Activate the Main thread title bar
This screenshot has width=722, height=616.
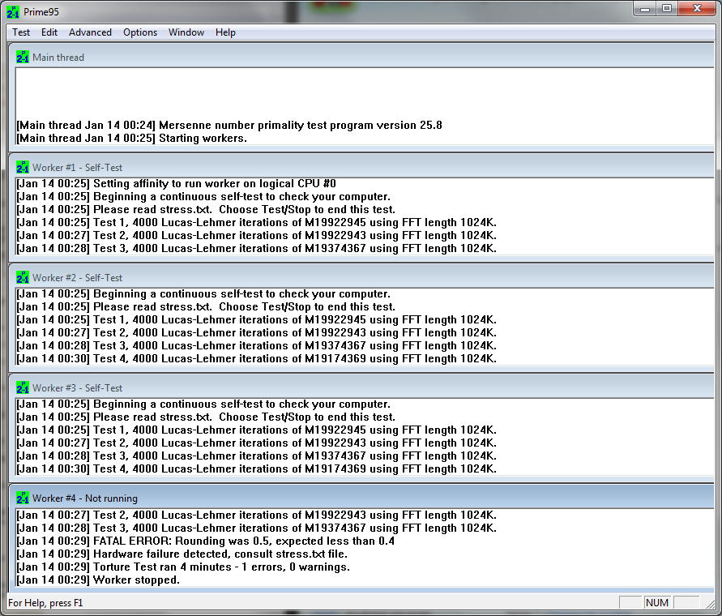click(x=362, y=57)
